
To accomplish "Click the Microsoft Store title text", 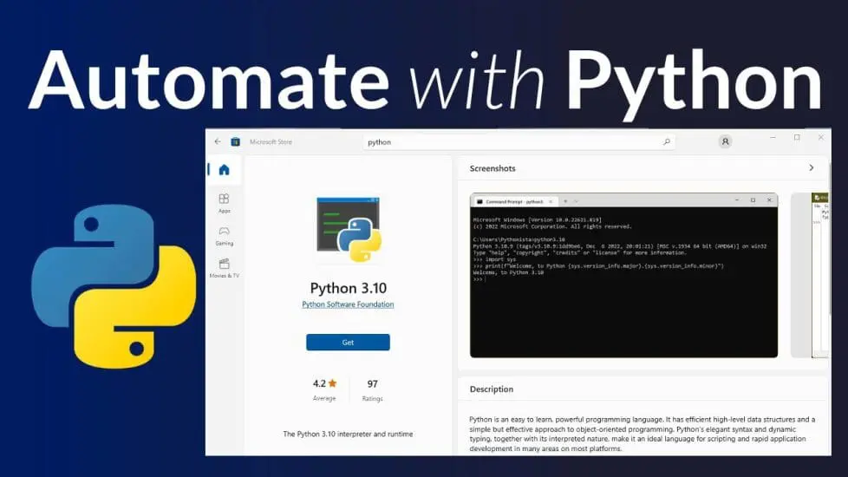I will click(x=271, y=141).
